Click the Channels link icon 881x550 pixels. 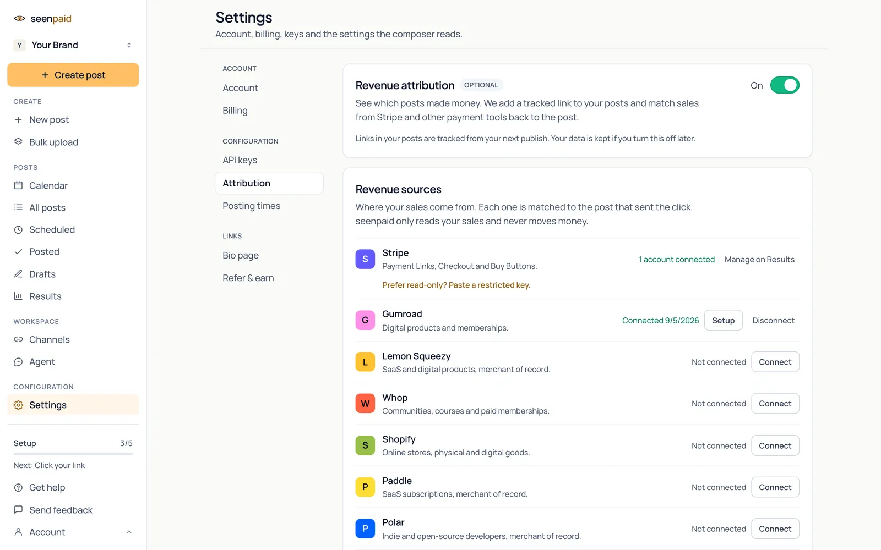[18, 339]
